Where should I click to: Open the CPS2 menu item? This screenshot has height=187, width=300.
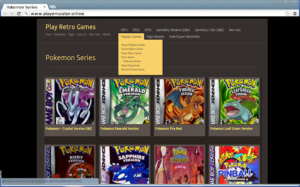point(136,30)
